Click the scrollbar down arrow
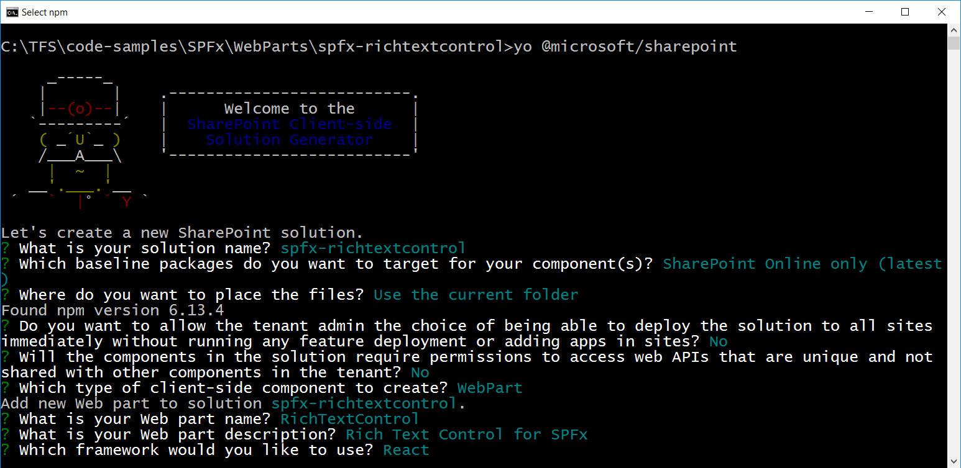961x468 pixels. pos(954,461)
